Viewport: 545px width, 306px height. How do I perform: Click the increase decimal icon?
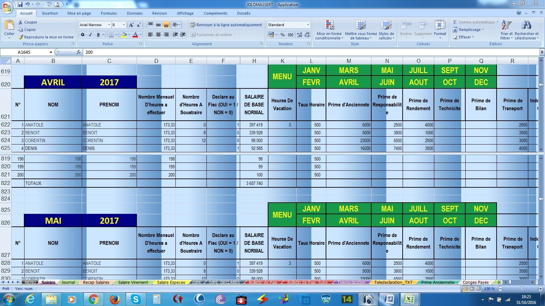(x=299, y=35)
